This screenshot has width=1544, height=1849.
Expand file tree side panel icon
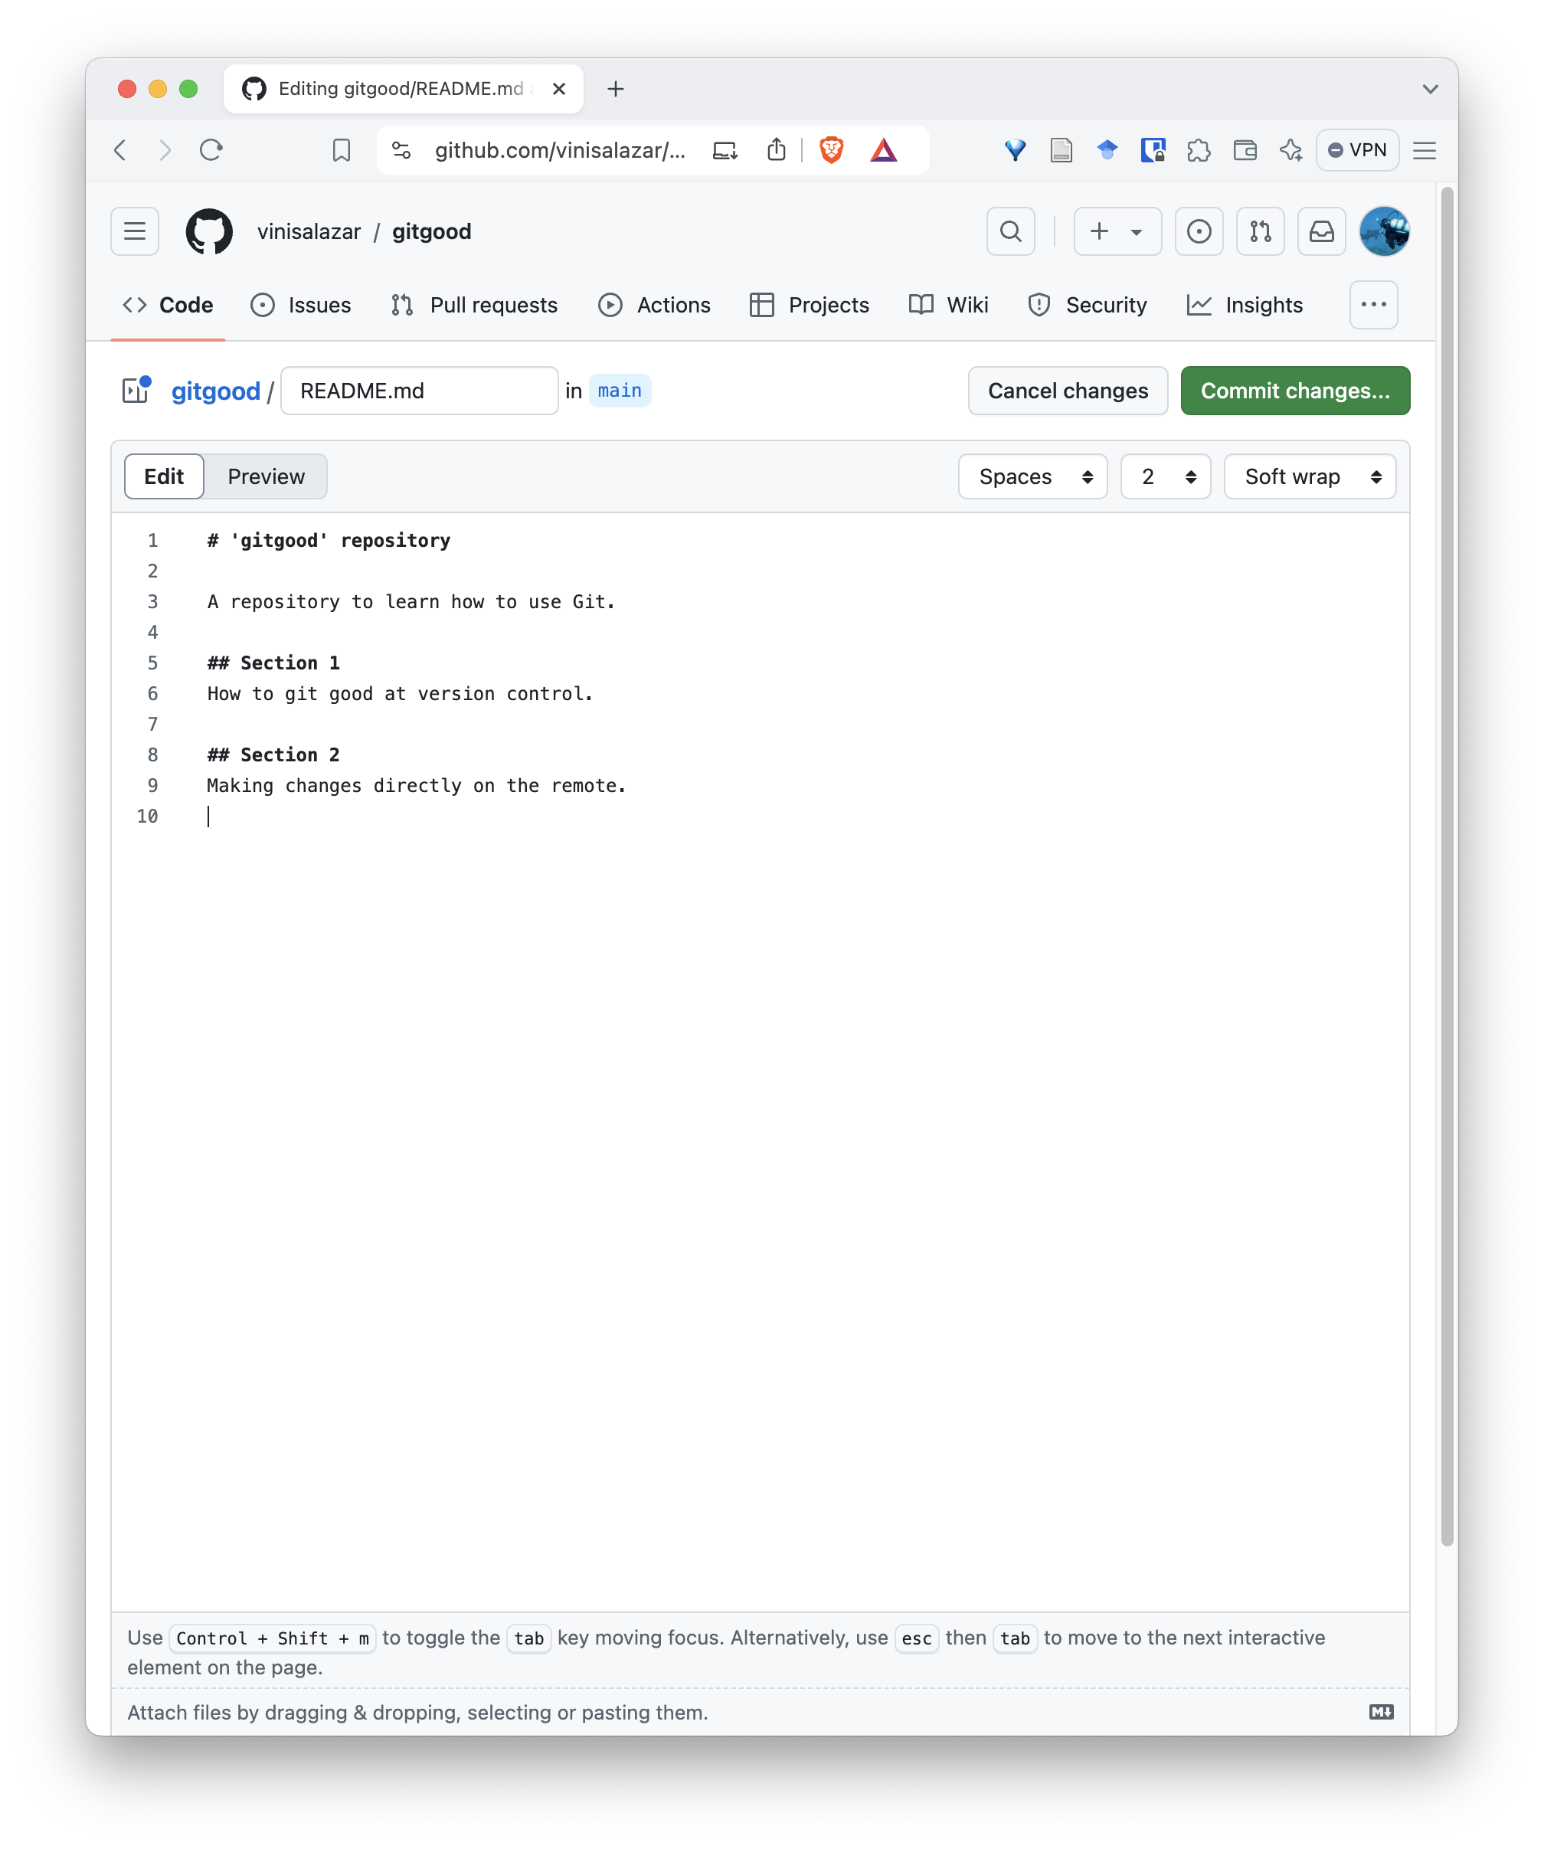click(x=136, y=390)
